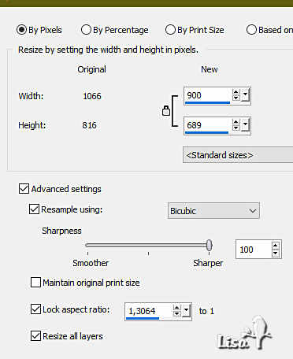The height and width of the screenshot is (359, 293).
Task: Increase aspect ratio value with up arrow
Action: point(176,308)
